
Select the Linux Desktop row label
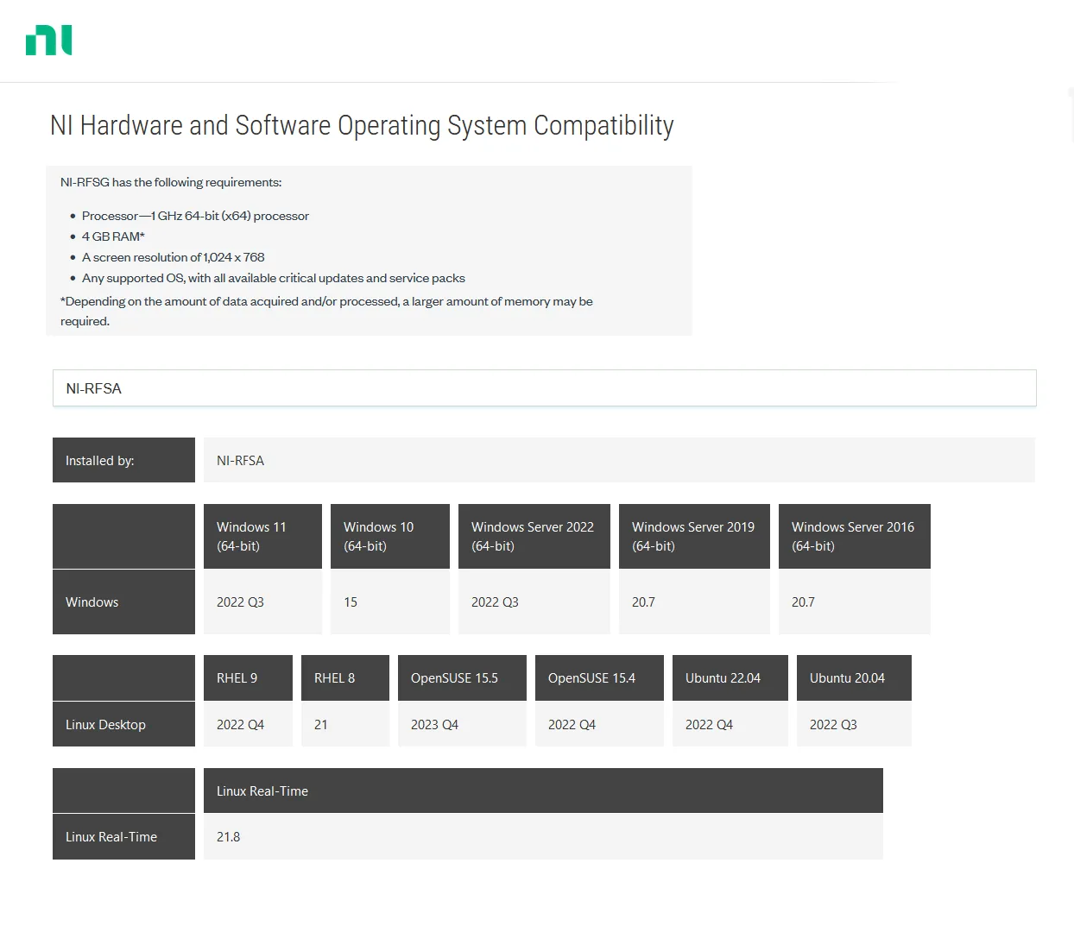[x=123, y=724]
